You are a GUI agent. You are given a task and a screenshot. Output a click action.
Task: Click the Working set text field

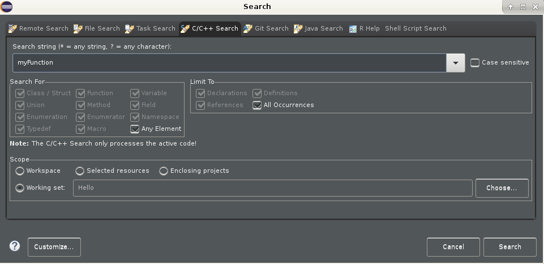273,188
